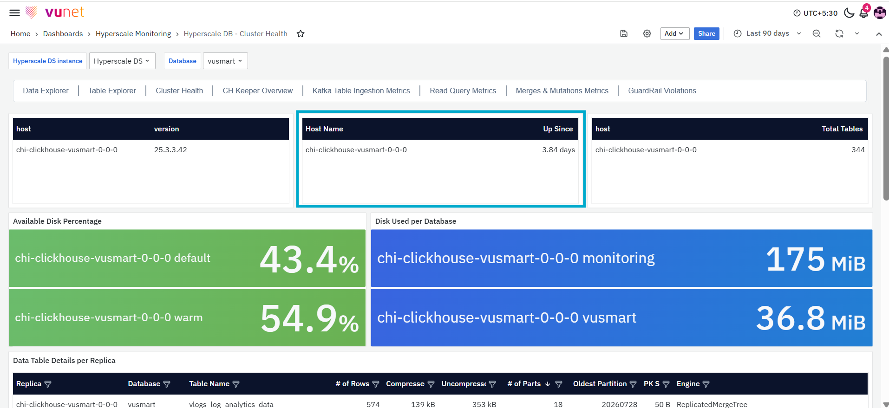Click the Database variable label

point(183,61)
